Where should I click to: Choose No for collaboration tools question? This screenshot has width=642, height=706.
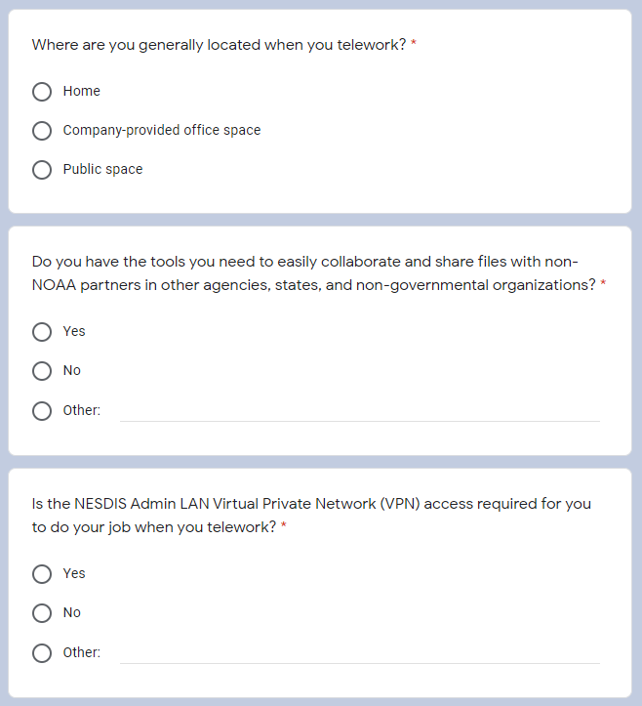(x=42, y=371)
